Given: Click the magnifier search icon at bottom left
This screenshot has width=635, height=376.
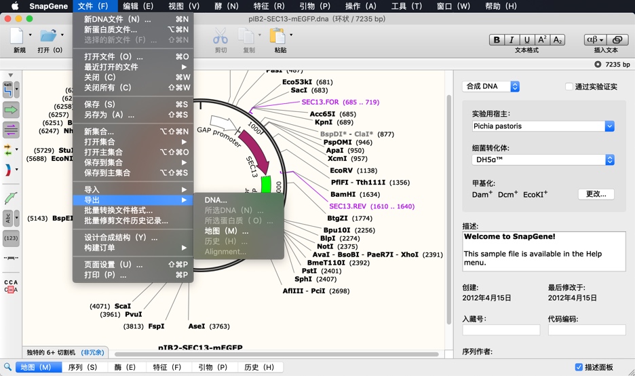Looking at the screenshot, I should pos(8,367).
